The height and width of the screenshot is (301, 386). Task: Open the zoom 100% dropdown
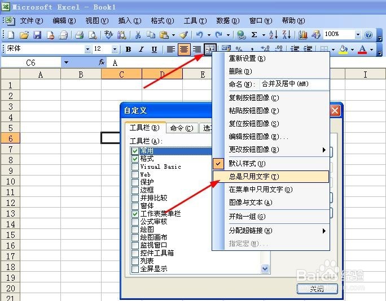click(358, 35)
